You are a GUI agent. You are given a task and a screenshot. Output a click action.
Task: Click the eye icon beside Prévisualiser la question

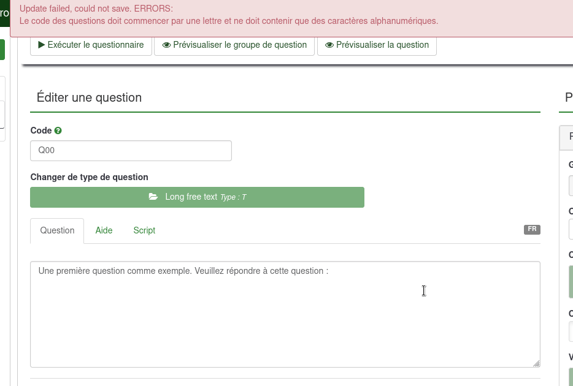coord(329,45)
